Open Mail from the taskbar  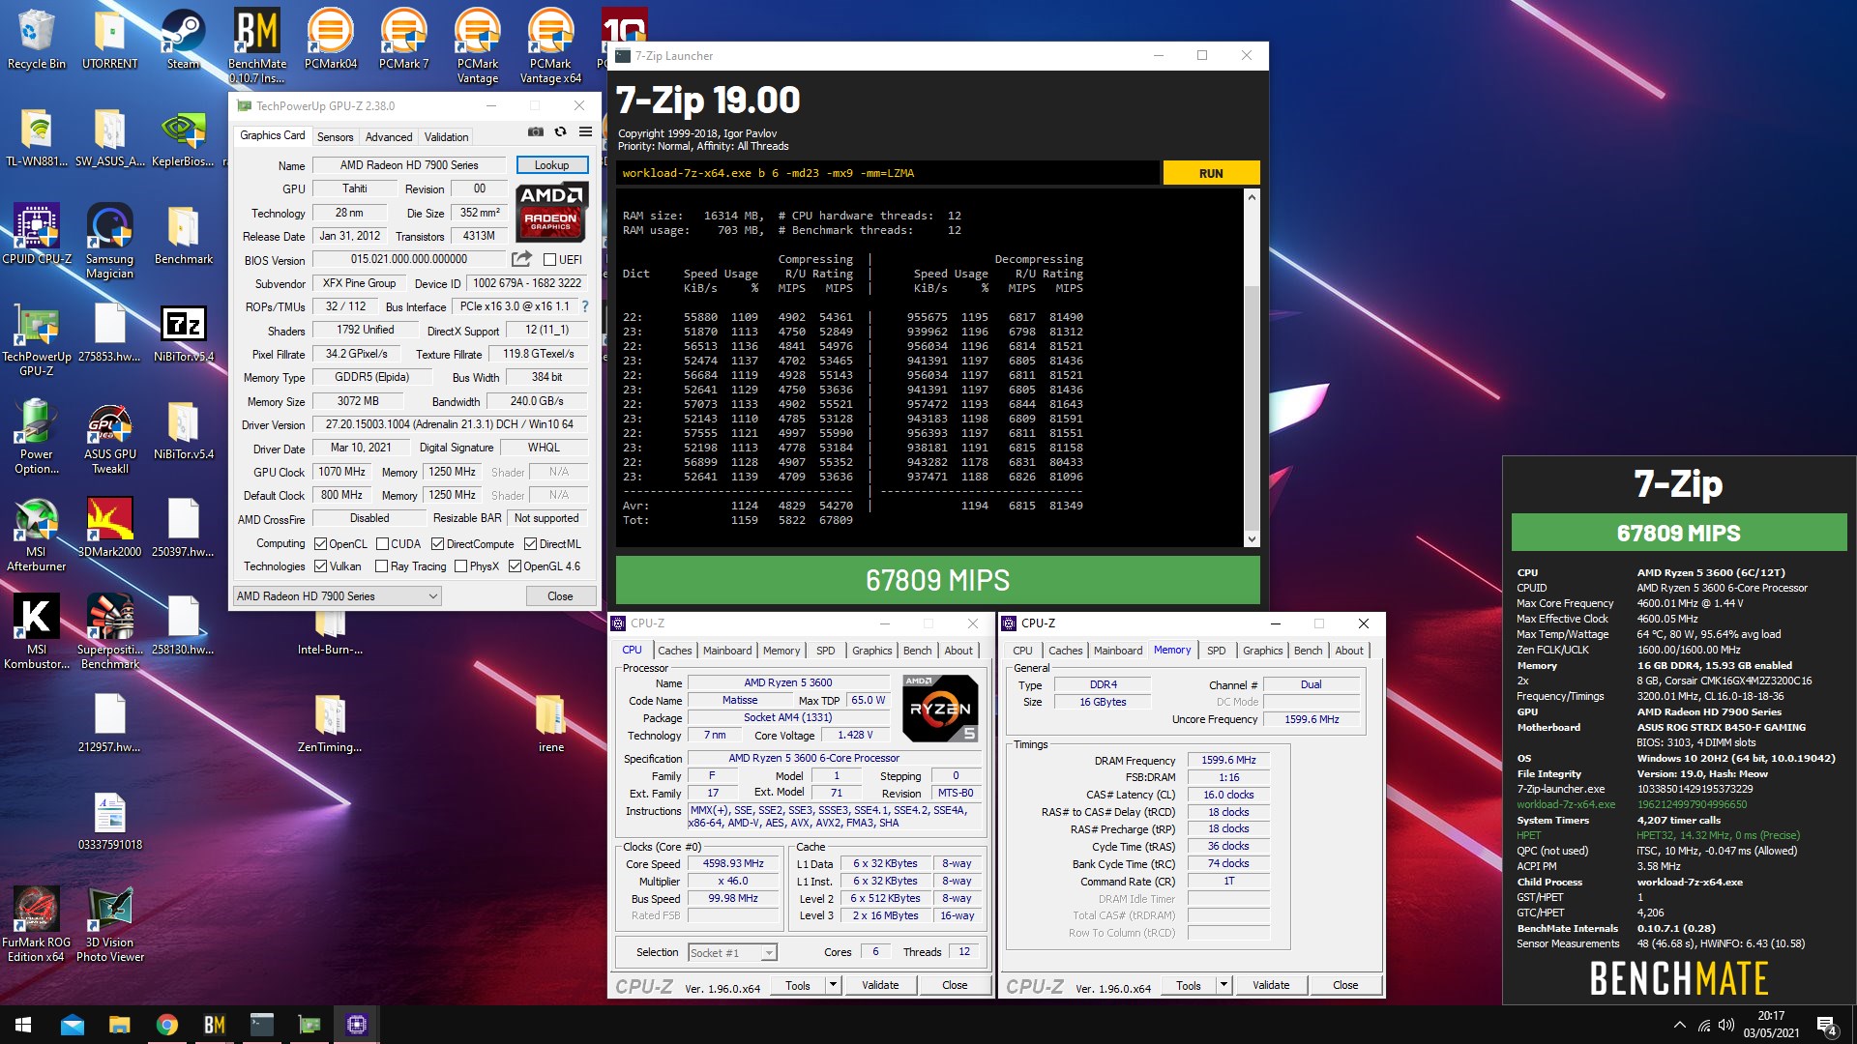pyautogui.click(x=73, y=1025)
